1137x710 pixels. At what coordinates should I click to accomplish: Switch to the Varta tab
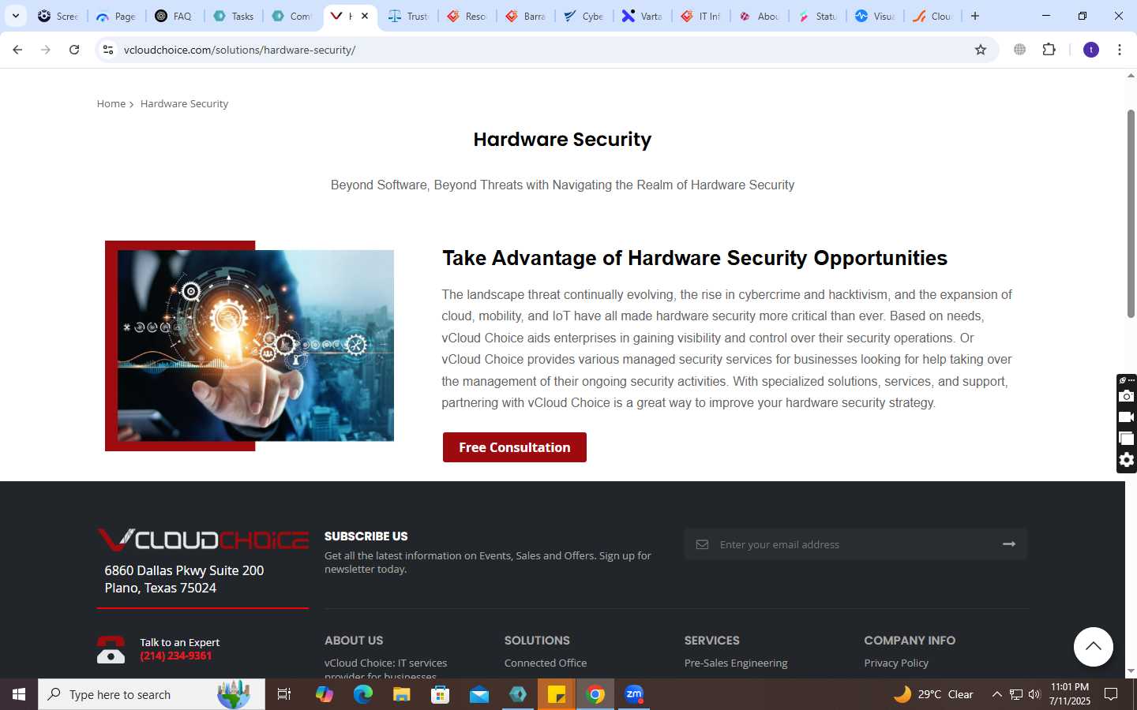click(x=643, y=16)
